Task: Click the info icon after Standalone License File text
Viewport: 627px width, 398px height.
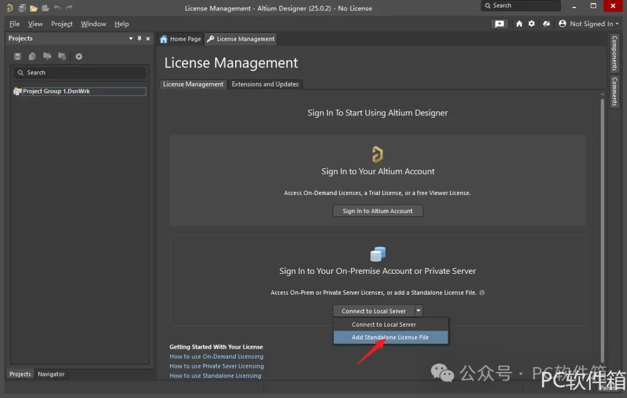Action: click(x=482, y=292)
